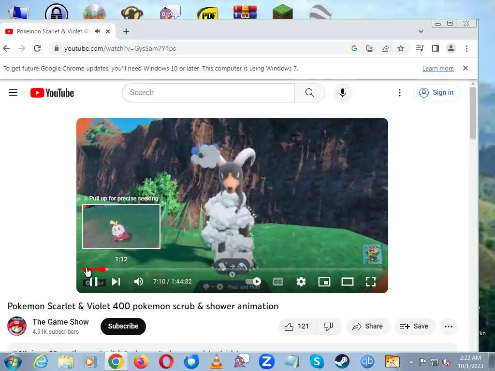
Task: Click Learn more about Chrome updates
Action: click(438, 69)
